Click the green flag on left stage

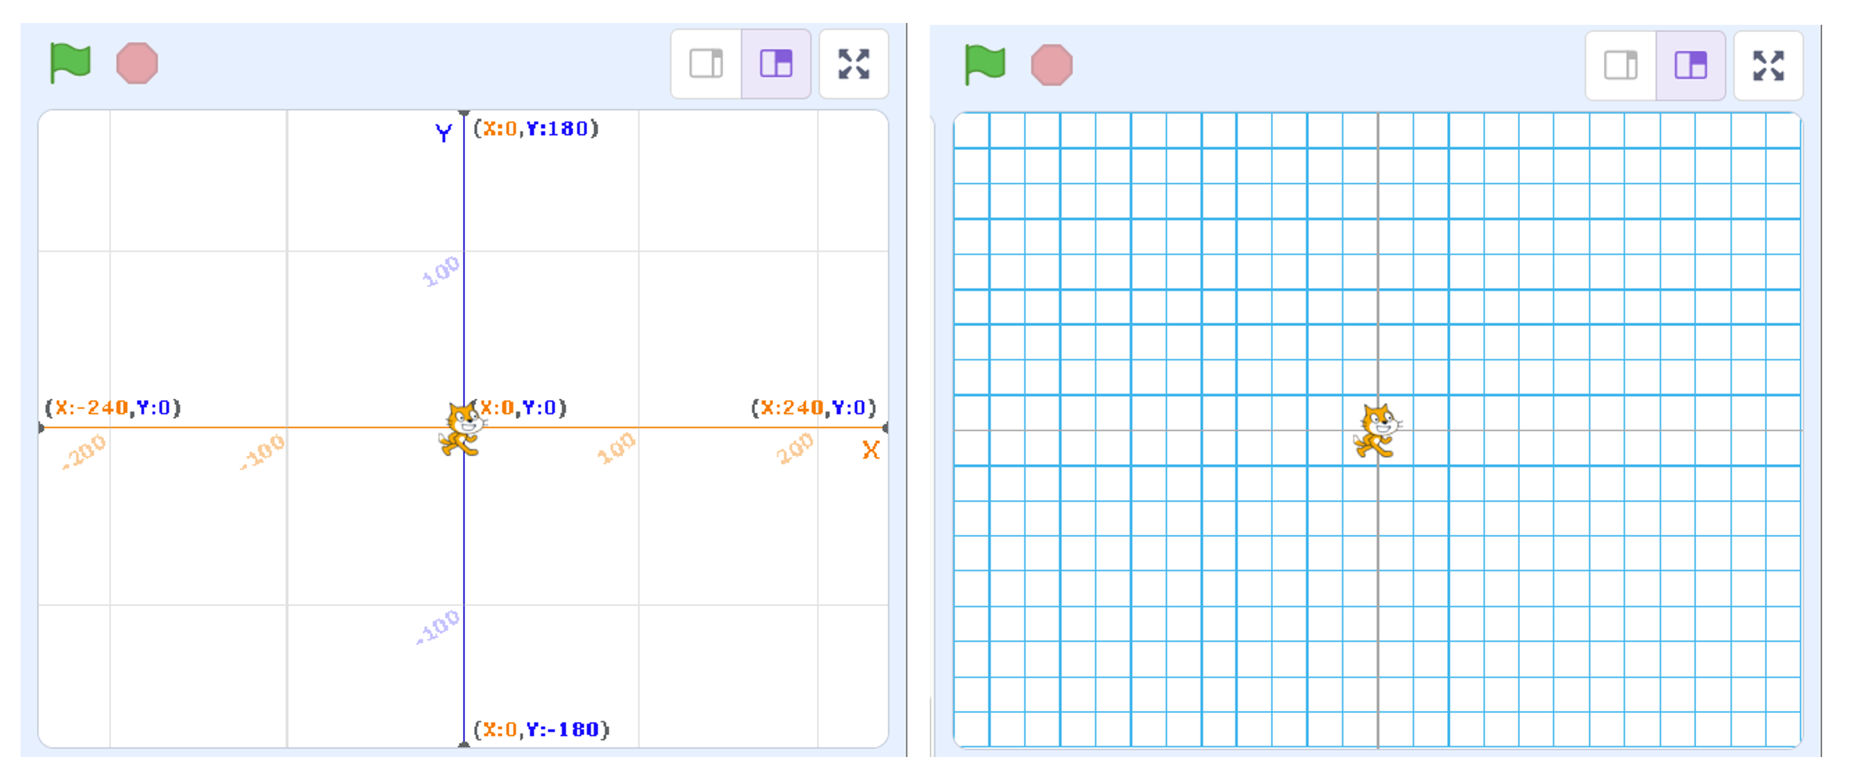click(70, 64)
